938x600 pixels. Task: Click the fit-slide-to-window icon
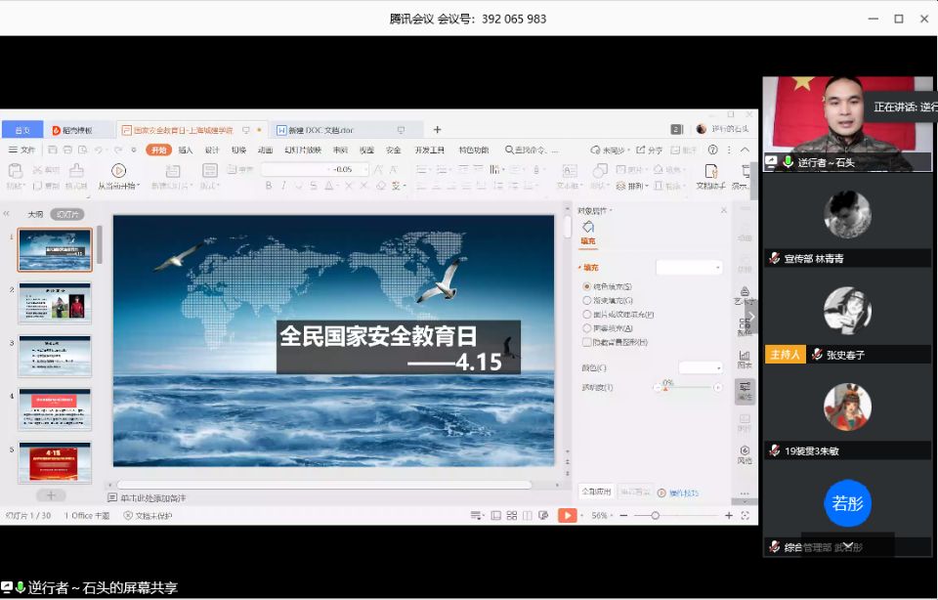tap(746, 516)
